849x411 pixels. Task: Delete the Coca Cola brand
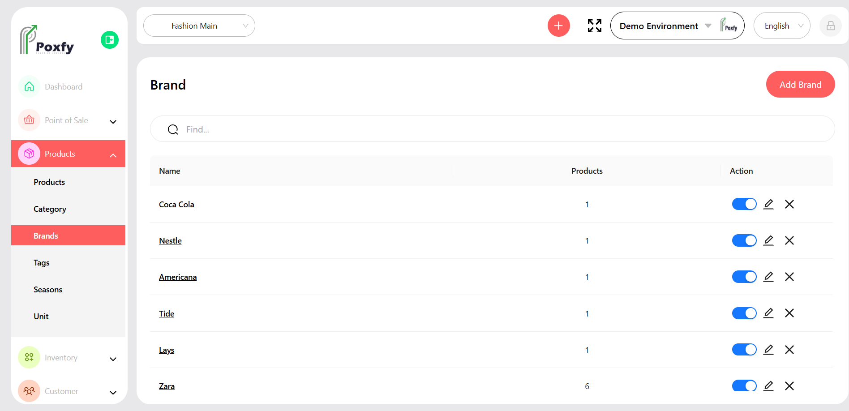(x=789, y=204)
